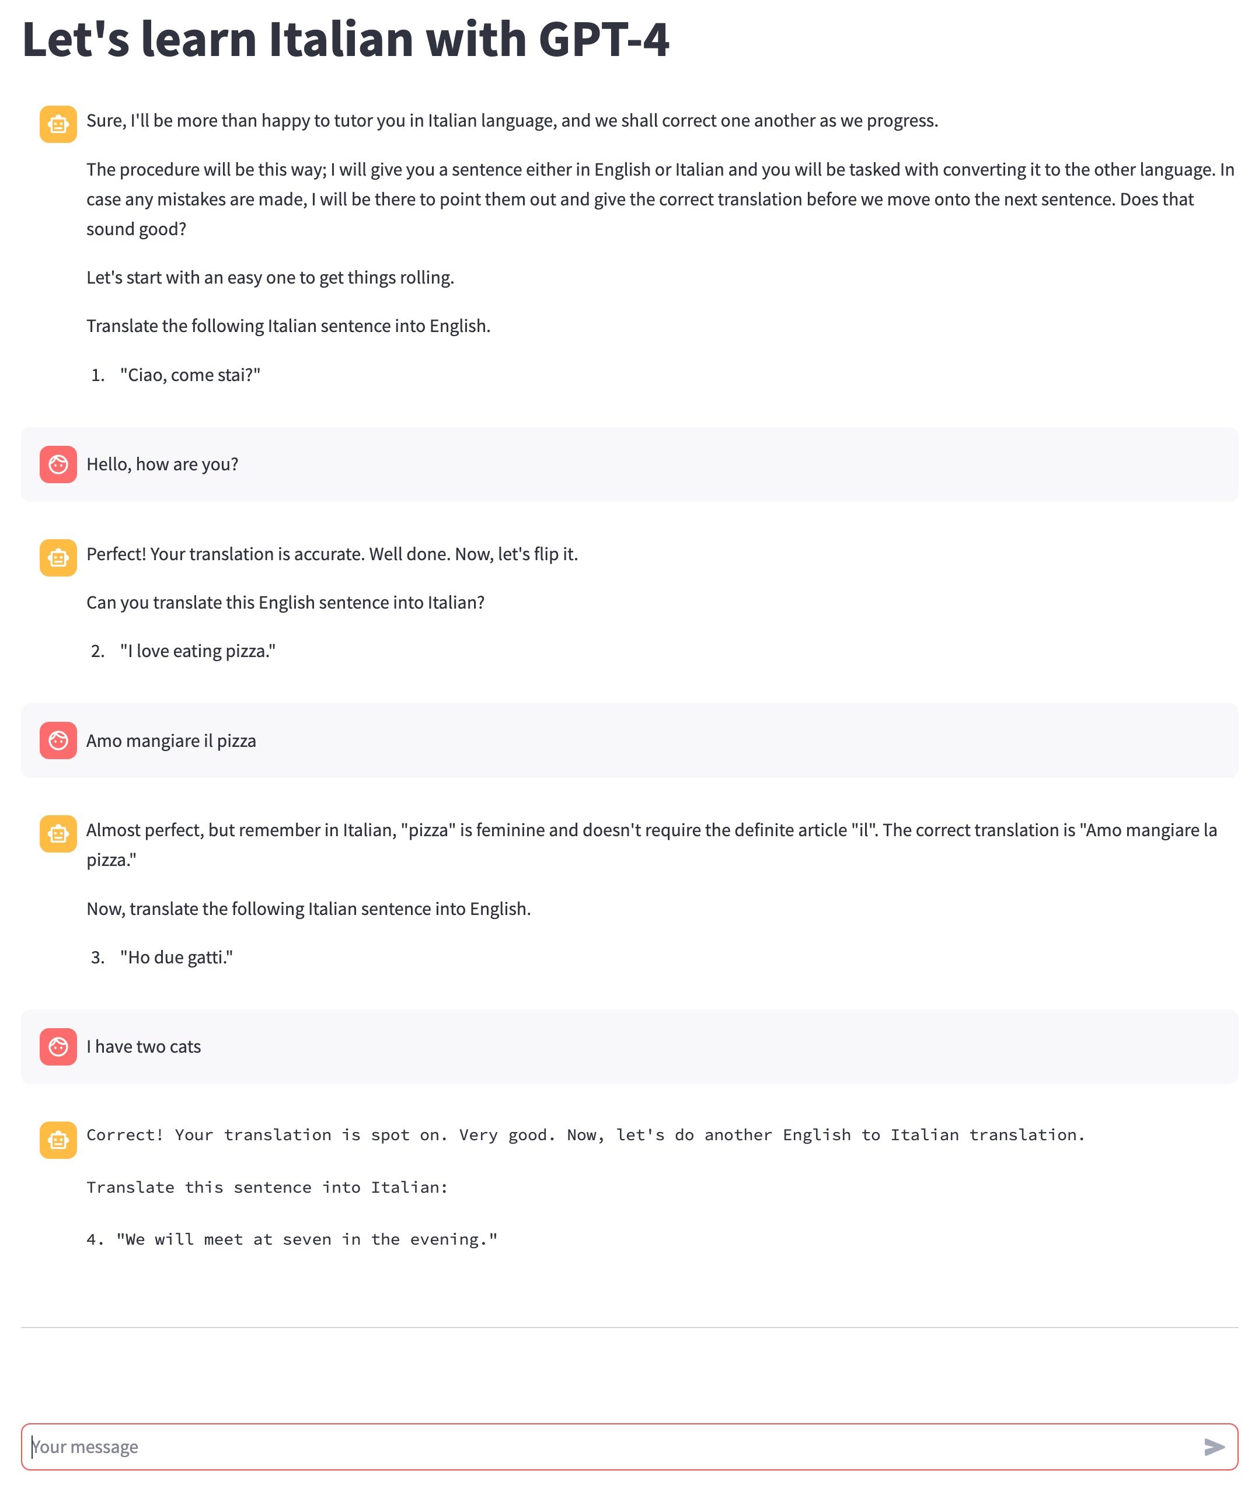
Task: Click the "I love eating pizza." sentence
Action: tap(198, 651)
